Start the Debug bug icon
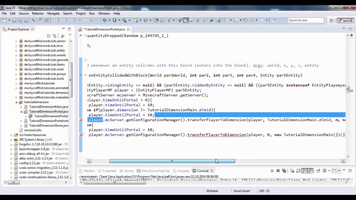Image resolution: width=356 pixels, height=200 pixels. (x=105, y=20)
